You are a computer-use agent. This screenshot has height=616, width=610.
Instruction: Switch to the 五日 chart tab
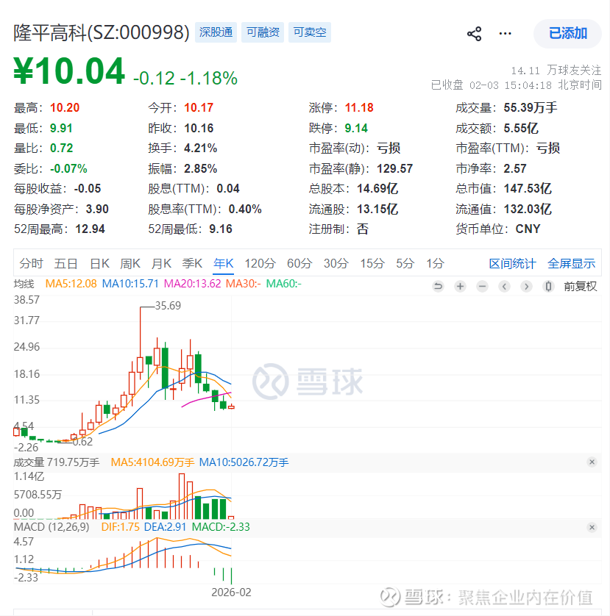[x=65, y=263]
